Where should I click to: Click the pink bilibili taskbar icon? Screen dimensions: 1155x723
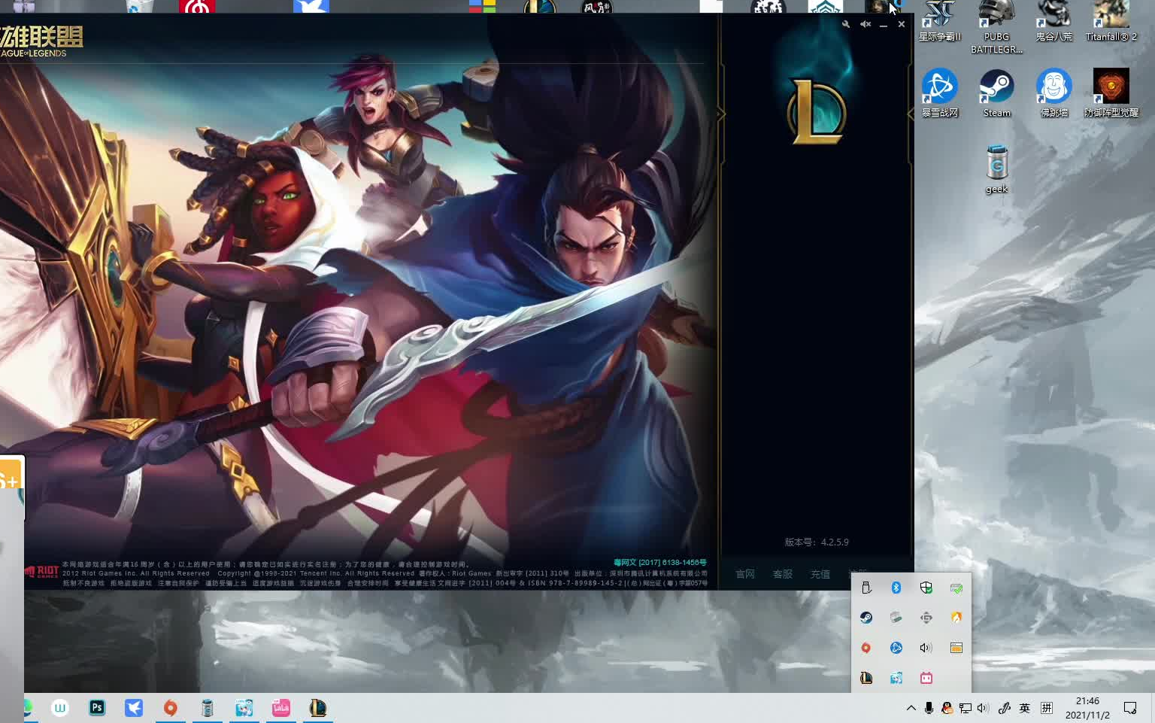pos(281,708)
